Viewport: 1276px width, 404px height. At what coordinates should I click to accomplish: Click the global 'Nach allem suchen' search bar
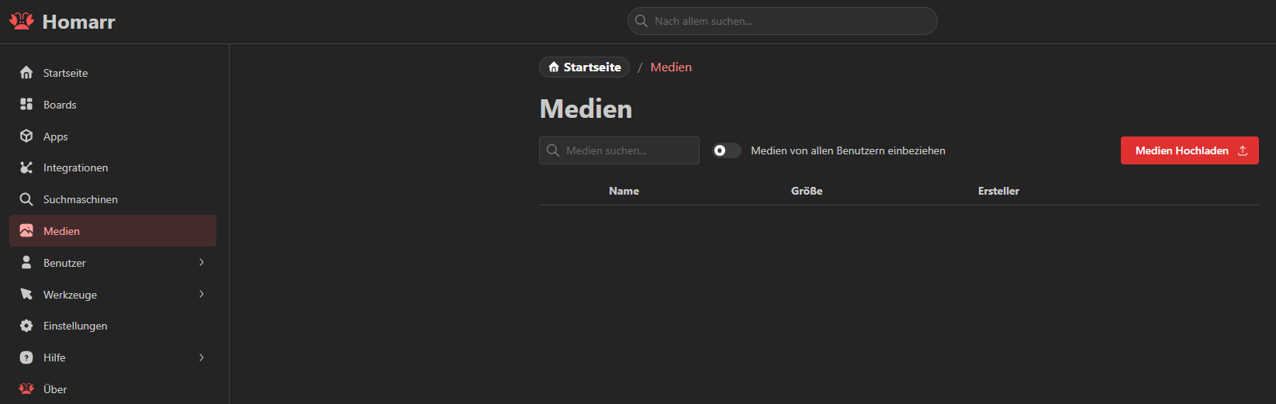pos(782,21)
